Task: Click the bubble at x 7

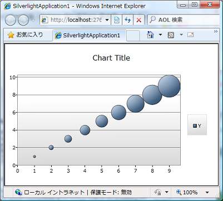Action: tap(136, 104)
